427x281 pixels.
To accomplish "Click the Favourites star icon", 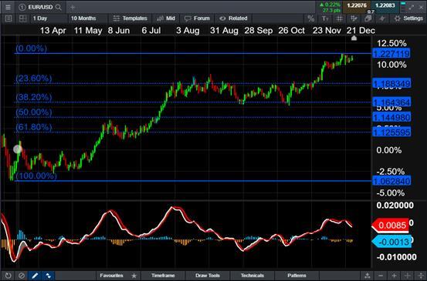I will [134, 276].
